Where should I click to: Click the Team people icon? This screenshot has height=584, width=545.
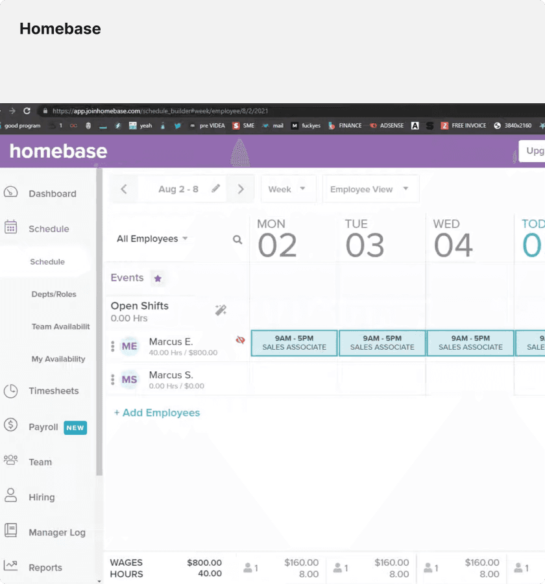11,460
